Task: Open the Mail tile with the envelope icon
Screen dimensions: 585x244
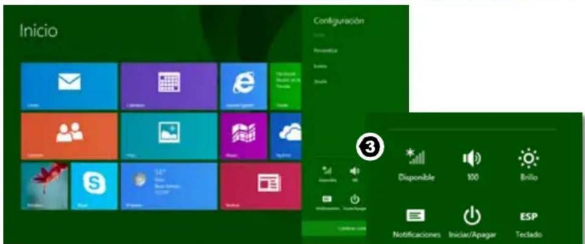Action: (x=69, y=86)
